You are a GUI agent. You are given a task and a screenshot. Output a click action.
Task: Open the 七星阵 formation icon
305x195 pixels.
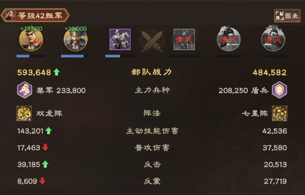[x=280, y=113]
